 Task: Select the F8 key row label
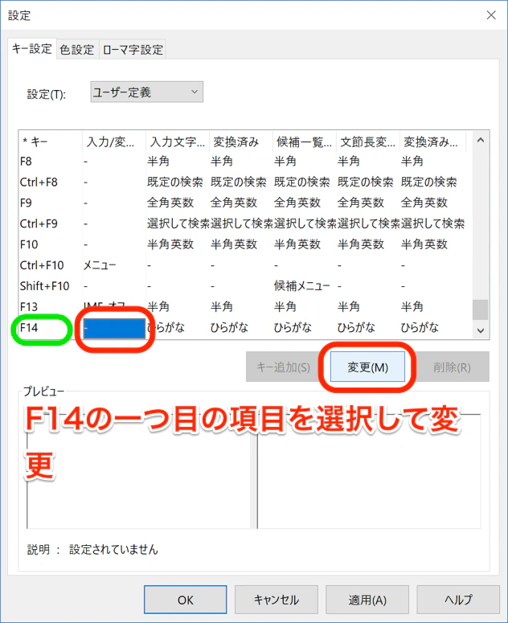(x=26, y=162)
